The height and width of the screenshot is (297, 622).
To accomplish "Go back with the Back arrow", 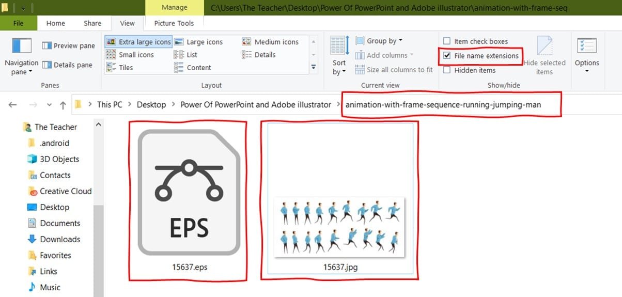I will pos(12,105).
